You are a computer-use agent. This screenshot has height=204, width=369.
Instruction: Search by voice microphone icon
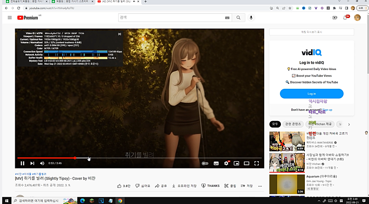point(251,17)
